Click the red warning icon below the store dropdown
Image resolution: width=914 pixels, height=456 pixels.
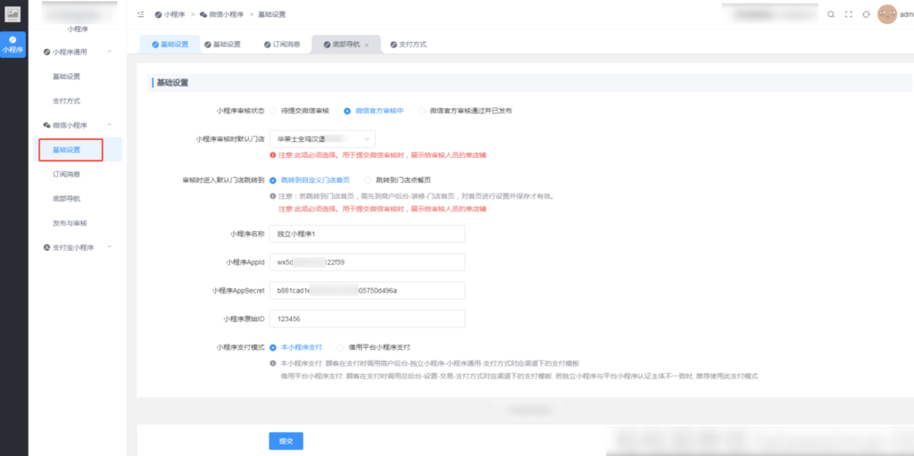click(272, 155)
